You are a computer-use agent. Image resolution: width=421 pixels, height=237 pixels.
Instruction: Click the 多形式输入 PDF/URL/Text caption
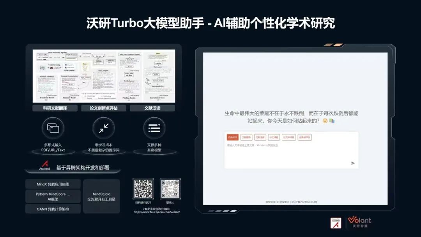(53, 147)
